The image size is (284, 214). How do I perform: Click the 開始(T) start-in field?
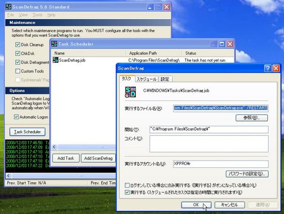209,129
